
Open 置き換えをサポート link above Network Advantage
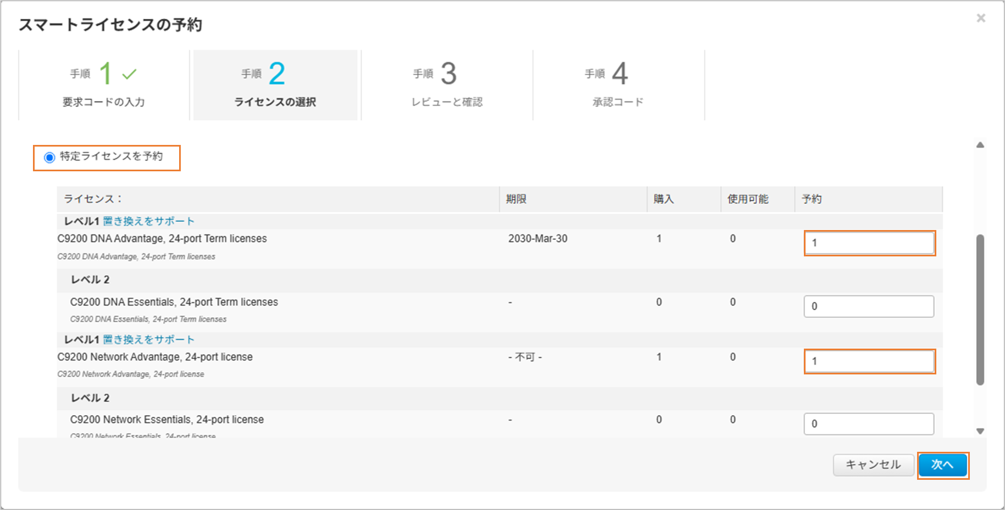148,340
